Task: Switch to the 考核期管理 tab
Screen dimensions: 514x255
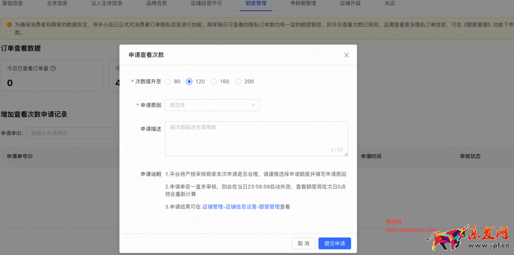Action: 303,4
